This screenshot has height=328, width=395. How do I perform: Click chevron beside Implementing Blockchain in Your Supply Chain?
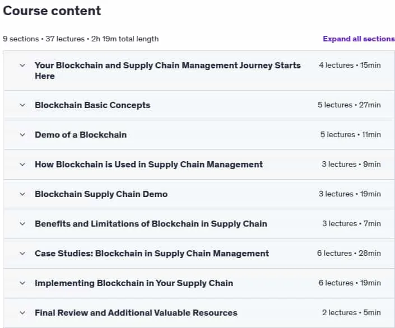[x=22, y=283]
